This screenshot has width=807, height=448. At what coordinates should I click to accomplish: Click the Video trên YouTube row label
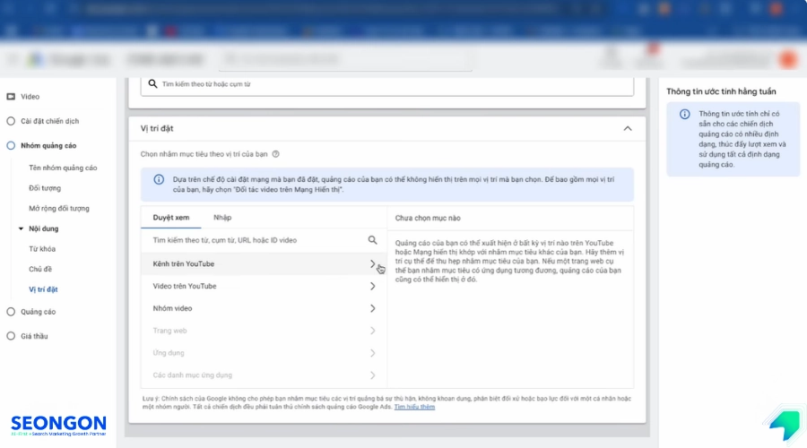[184, 286]
